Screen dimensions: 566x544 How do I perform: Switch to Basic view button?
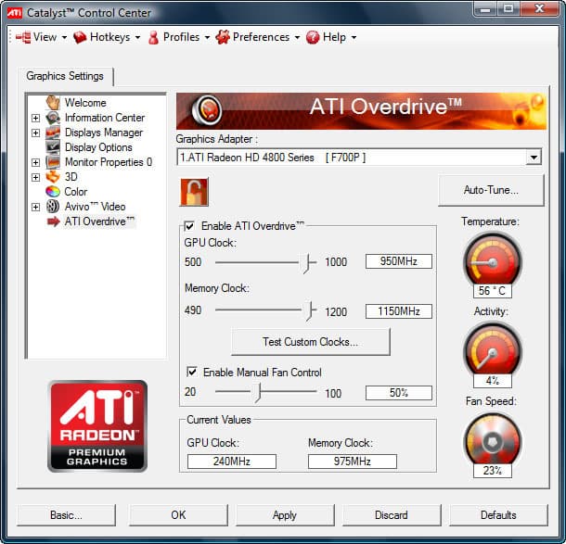coord(66,514)
